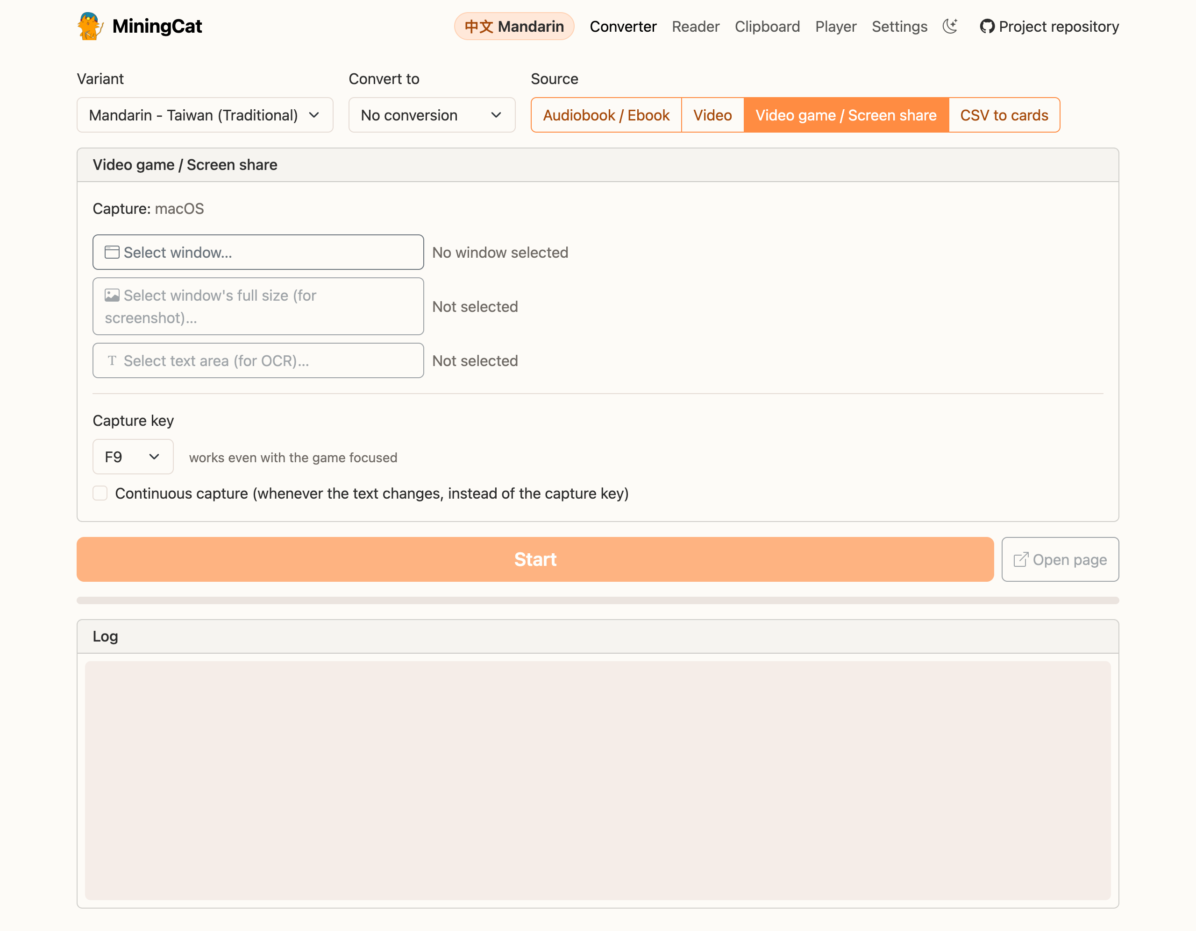Open the Settings nav item

899,26
